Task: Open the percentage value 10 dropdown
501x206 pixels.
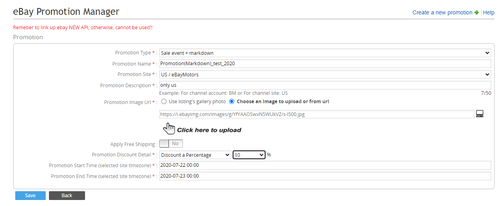Action: pos(249,155)
